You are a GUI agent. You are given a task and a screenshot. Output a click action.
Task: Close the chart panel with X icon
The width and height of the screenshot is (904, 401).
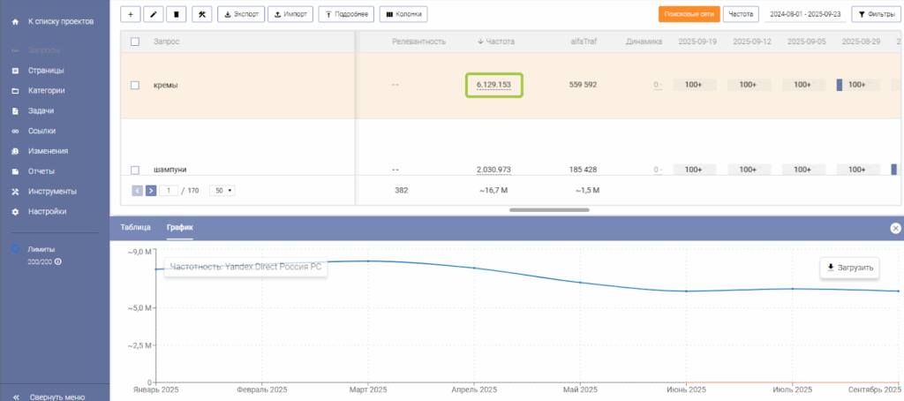tap(895, 228)
